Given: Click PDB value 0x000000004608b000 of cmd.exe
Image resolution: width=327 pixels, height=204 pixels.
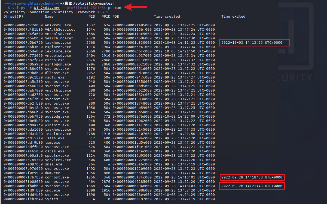Looking at the screenshot, I should point(132,190).
